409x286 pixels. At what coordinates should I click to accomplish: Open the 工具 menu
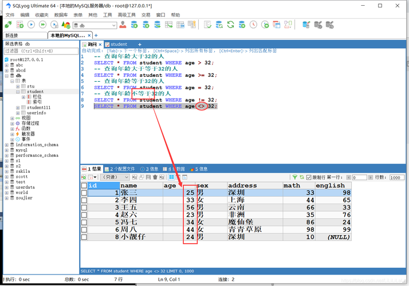click(107, 15)
